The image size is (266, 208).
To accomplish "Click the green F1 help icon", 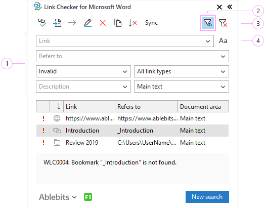I will coord(88,197).
